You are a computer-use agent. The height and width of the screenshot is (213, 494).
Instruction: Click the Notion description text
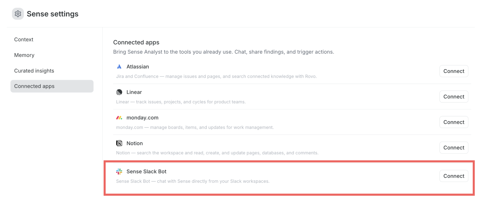coord(217,153)
